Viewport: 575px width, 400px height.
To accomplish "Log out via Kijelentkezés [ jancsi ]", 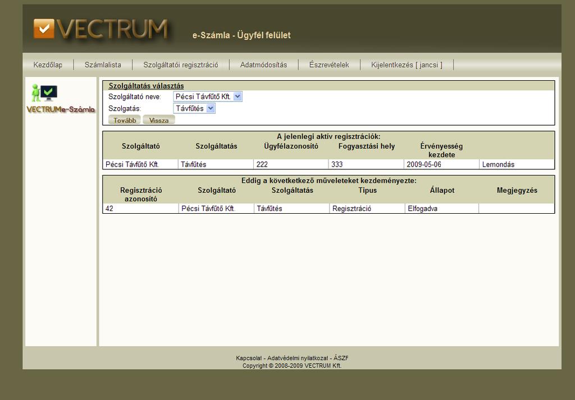I will tap(407, 65).
